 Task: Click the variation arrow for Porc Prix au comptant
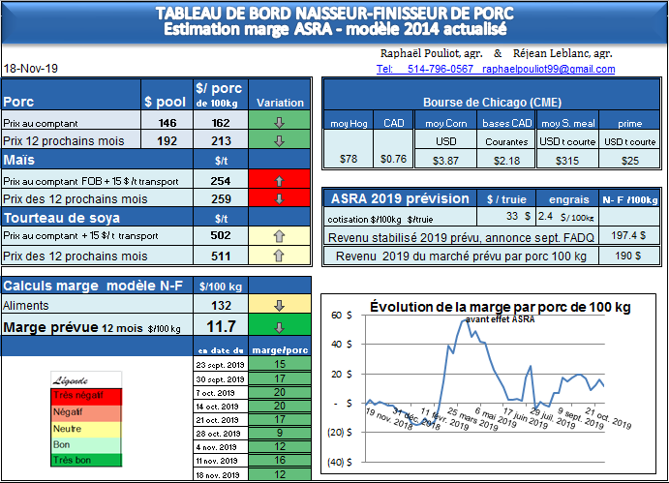point(279,124)
